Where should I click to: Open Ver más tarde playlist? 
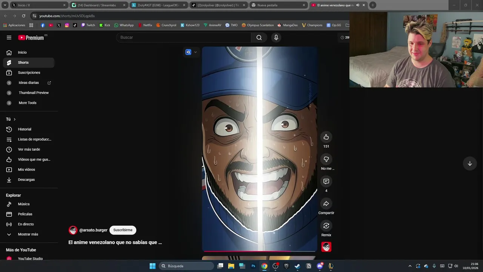[x=29, y=149]
